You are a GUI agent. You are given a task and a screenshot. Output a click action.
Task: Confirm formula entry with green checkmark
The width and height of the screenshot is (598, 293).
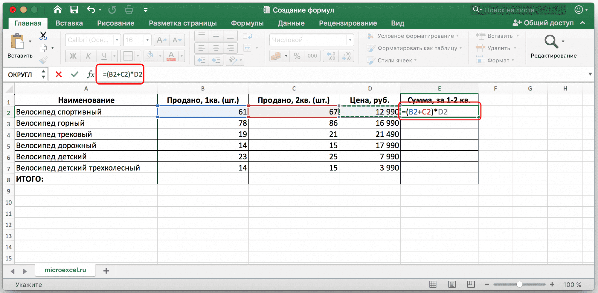click(x=74, y=74)
